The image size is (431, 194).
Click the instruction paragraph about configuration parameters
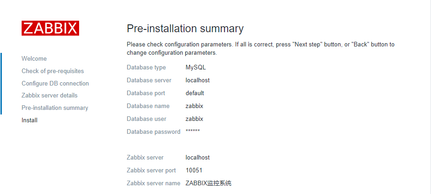(x=260, y=49)
